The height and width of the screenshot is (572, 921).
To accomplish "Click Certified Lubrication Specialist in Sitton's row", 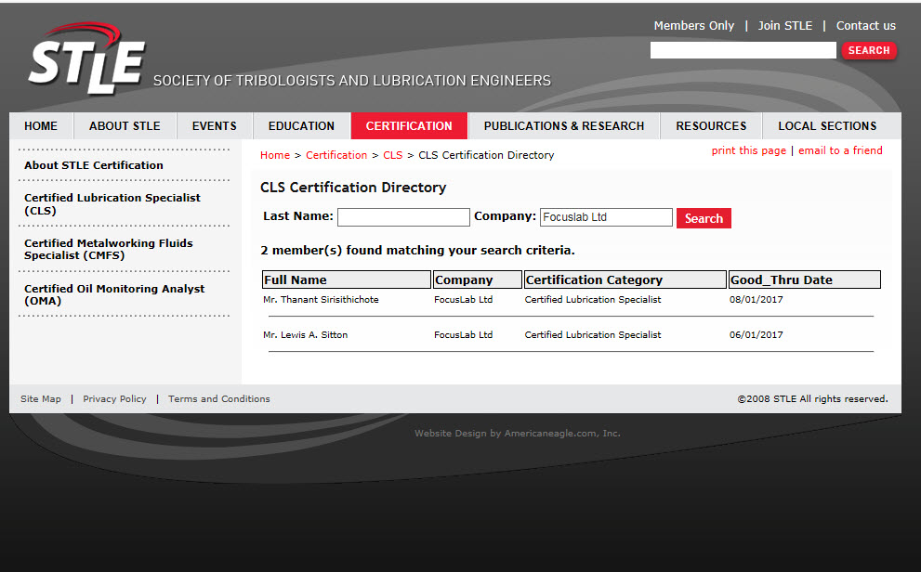I will pos(593,335).
